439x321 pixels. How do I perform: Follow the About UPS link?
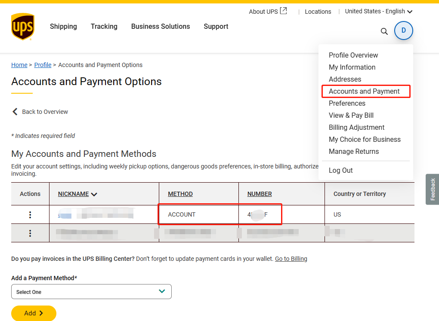pyautogui.click(x=263, y=12)
